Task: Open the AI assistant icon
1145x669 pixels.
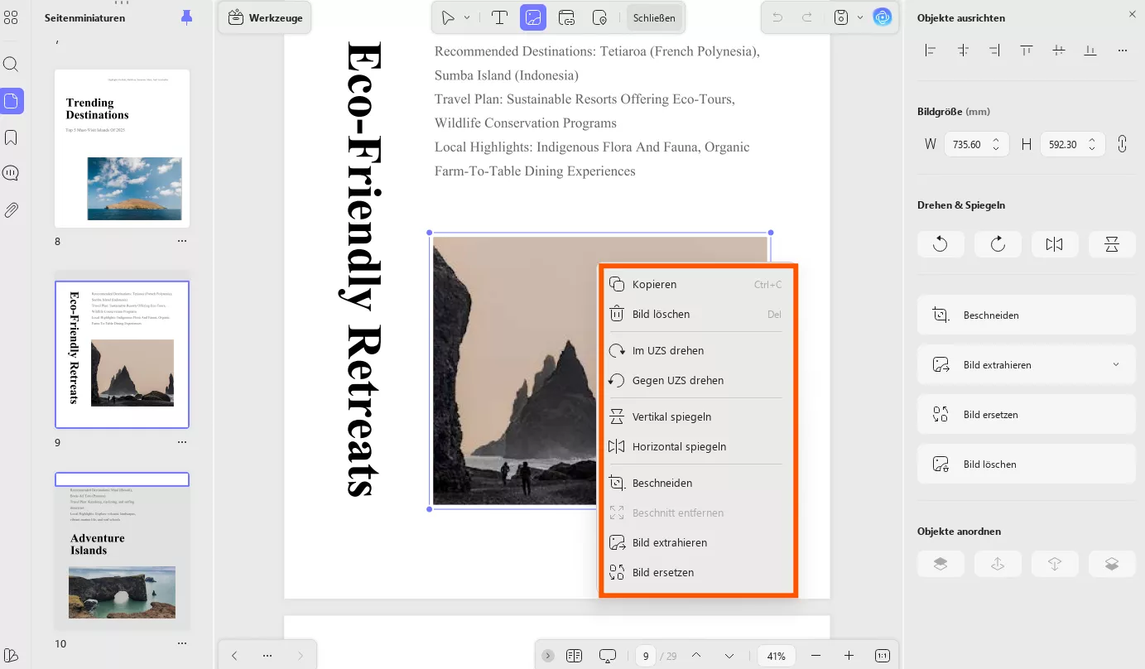Action: [x=883, y=17]
